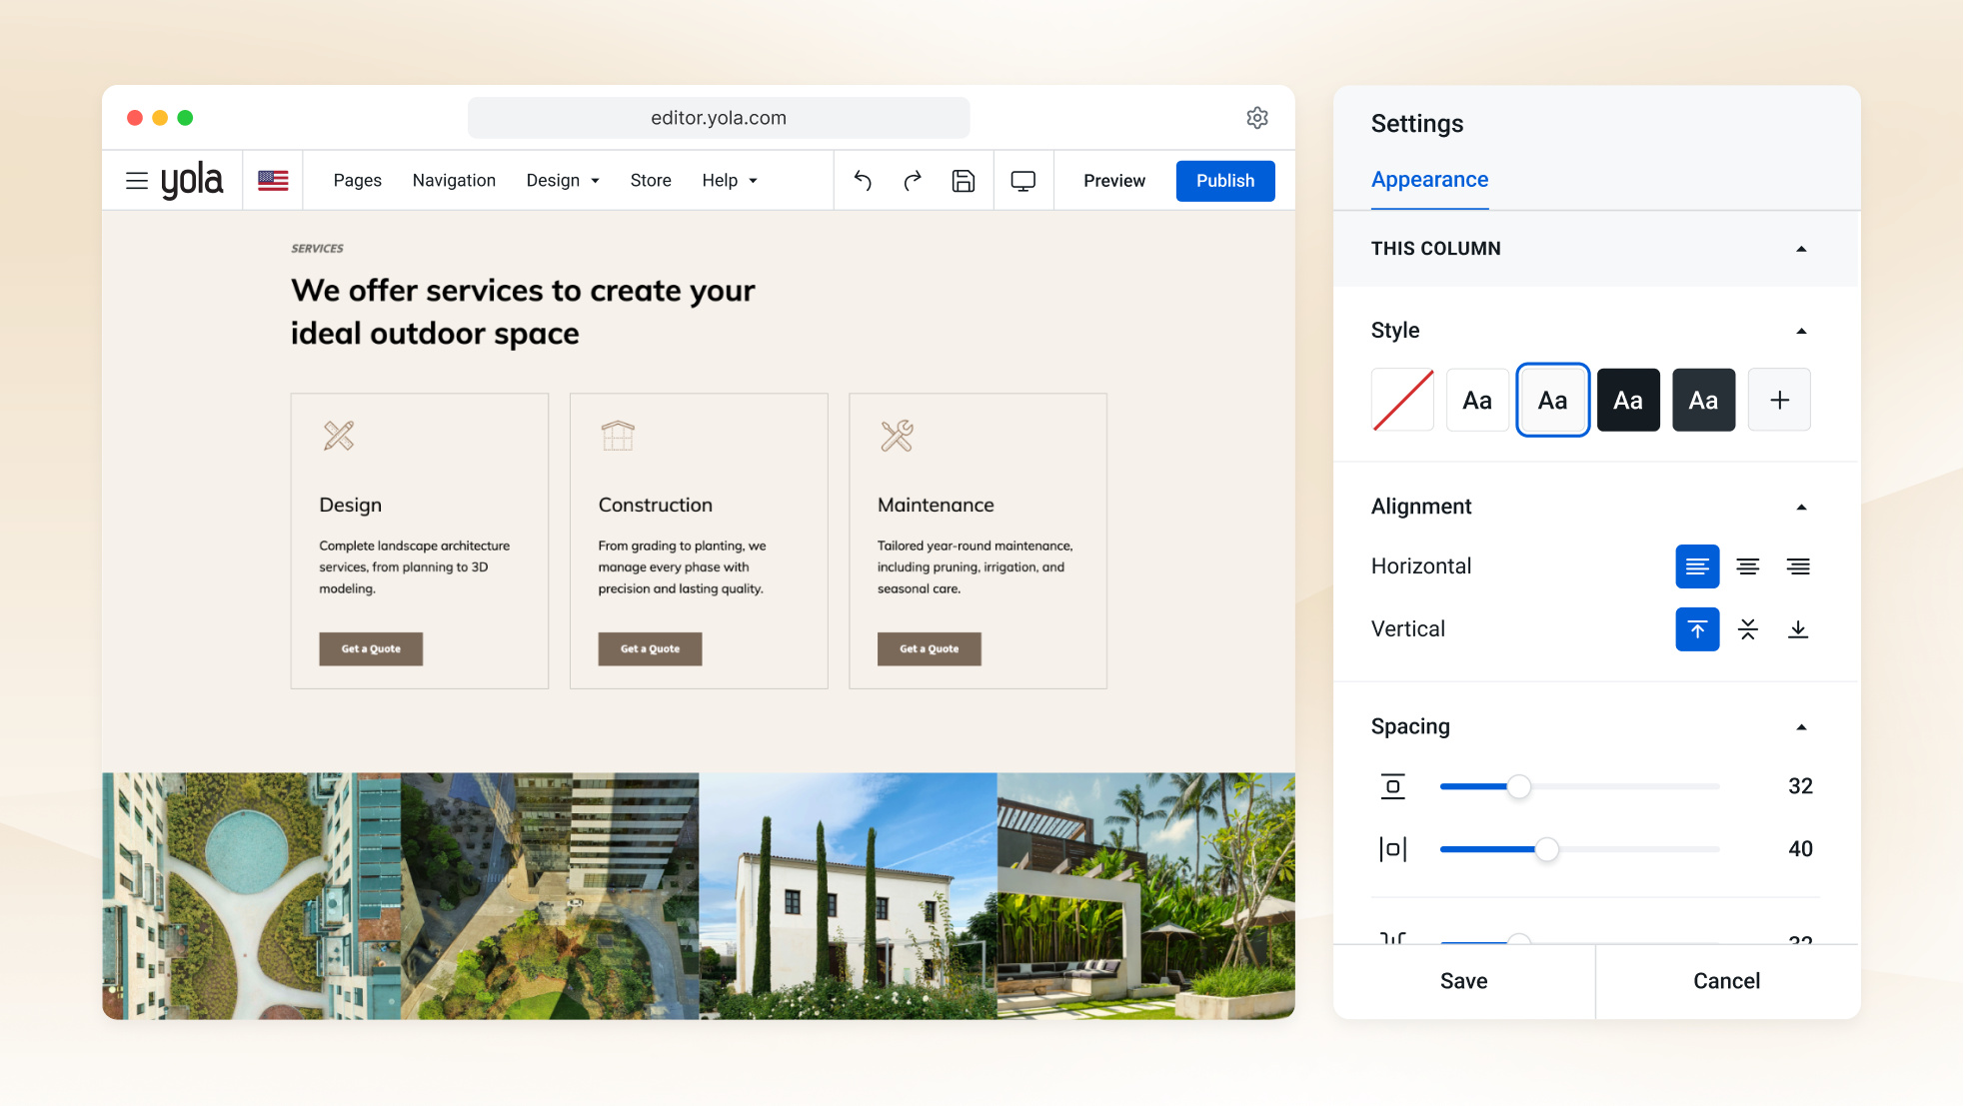This screenshot has width=1964, height=1106.
Task: Set vertical alignment to middle
Action: (x=1748, y=629)
